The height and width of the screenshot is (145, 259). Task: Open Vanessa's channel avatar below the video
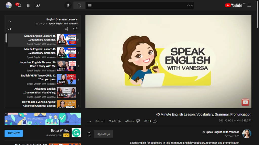(247, 134)
